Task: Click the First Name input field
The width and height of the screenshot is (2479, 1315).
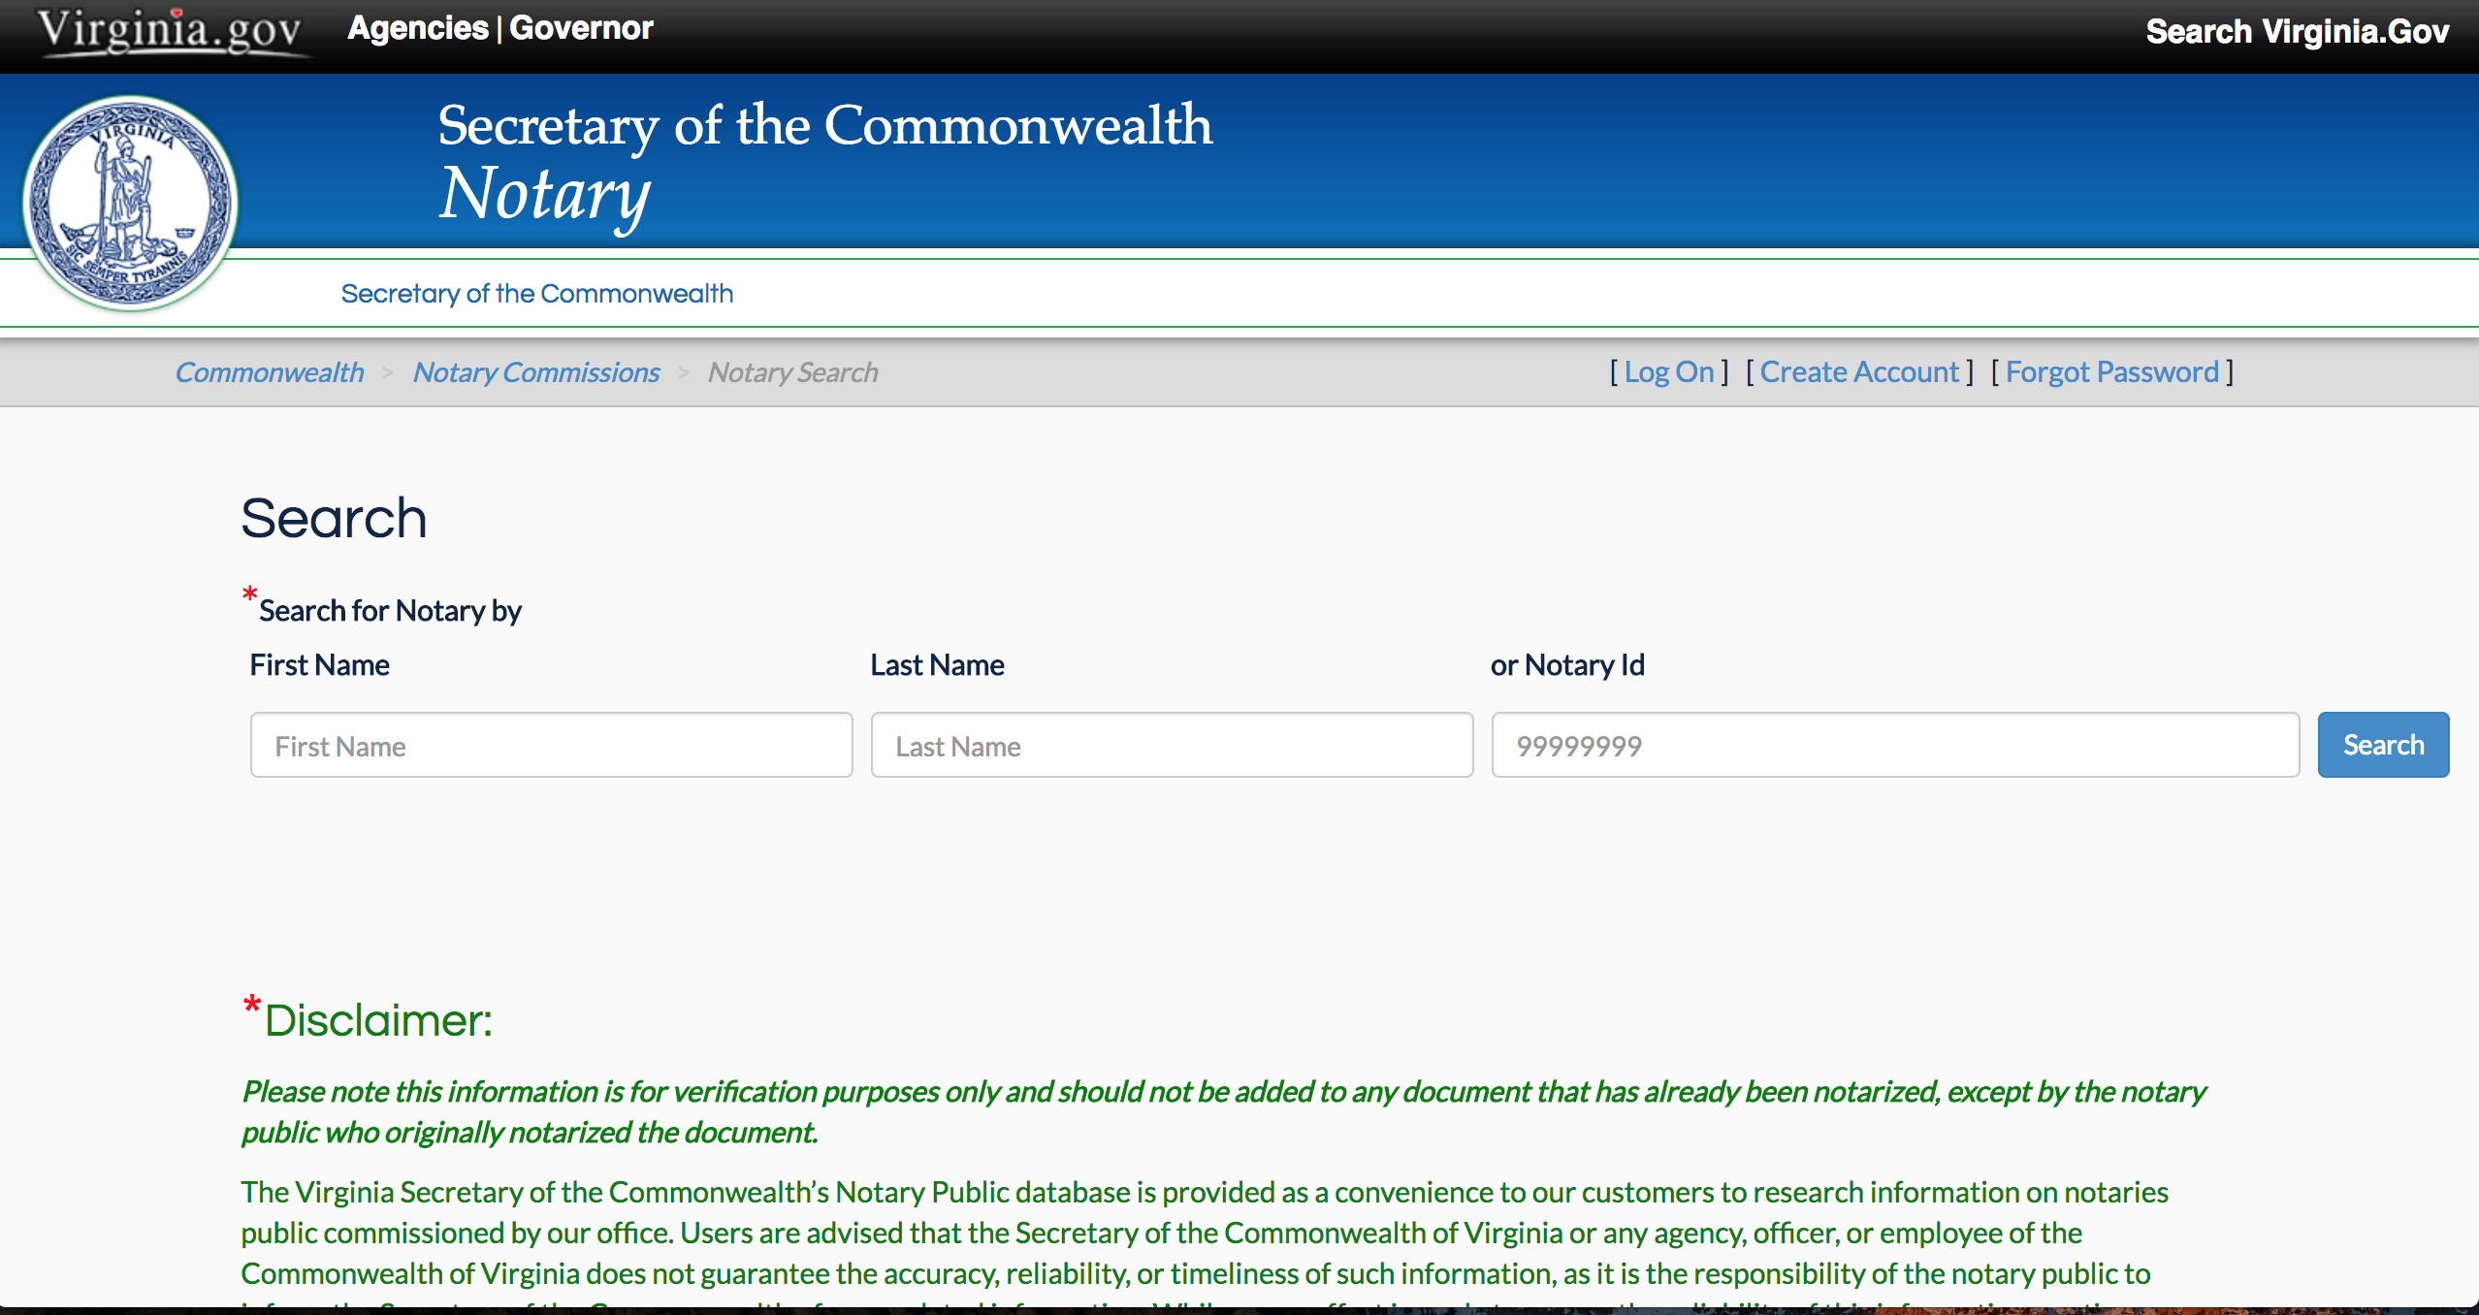Action: pos(551,746)
